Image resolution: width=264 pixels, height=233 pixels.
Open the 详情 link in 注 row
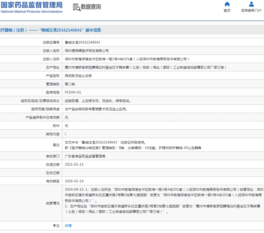pyautogui.click(x=68, y=226)
